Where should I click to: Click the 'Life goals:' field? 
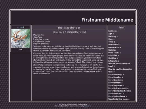114,61
